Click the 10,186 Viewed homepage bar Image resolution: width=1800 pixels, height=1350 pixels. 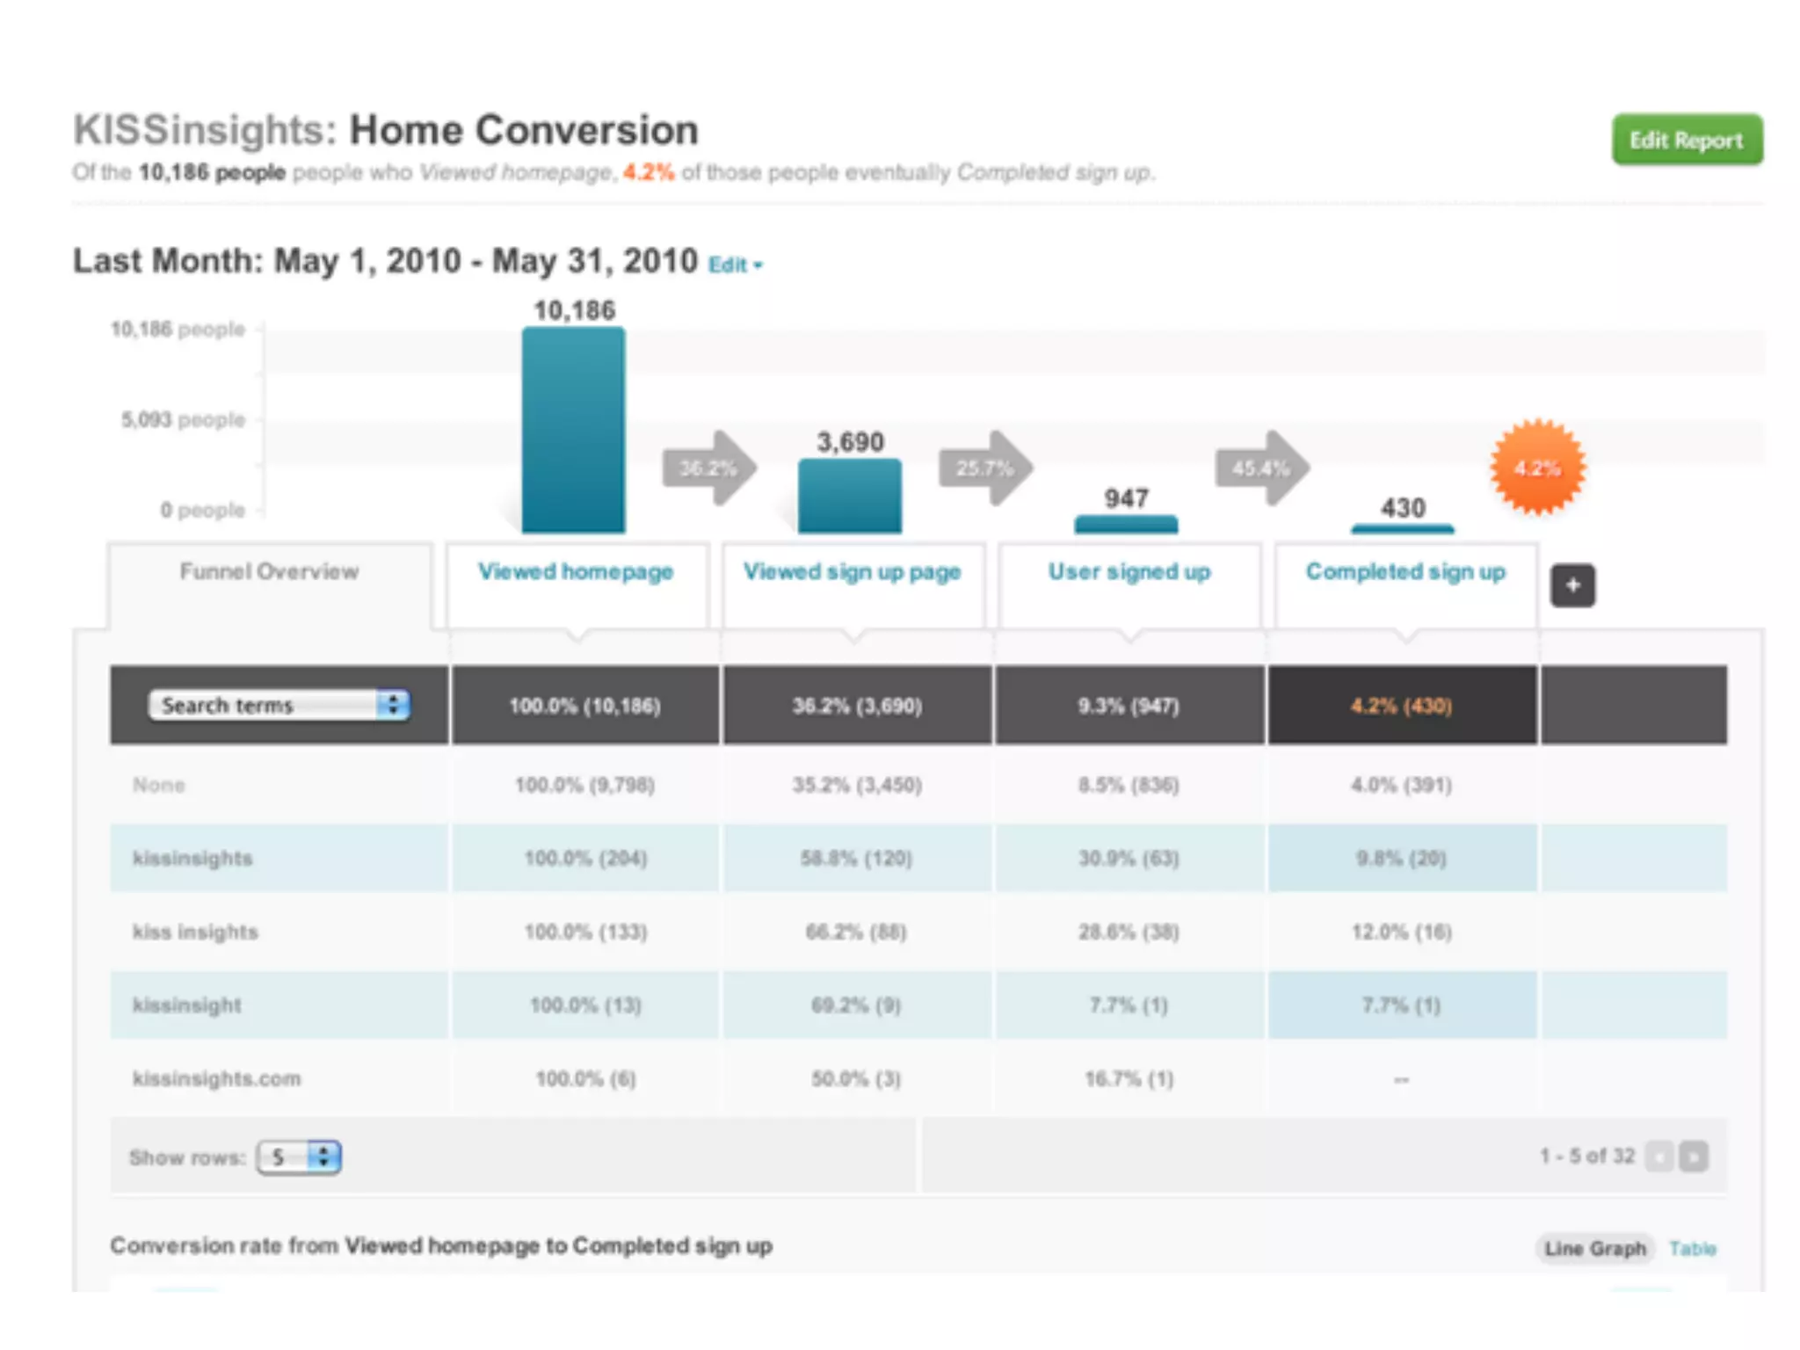[573, 431]
